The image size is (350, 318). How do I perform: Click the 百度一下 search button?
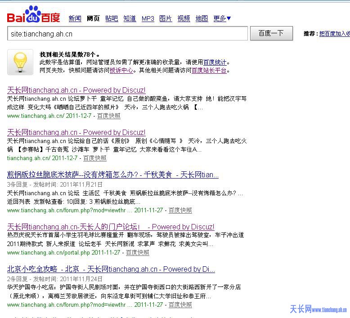pyautogui.click(x=271, y=33)
